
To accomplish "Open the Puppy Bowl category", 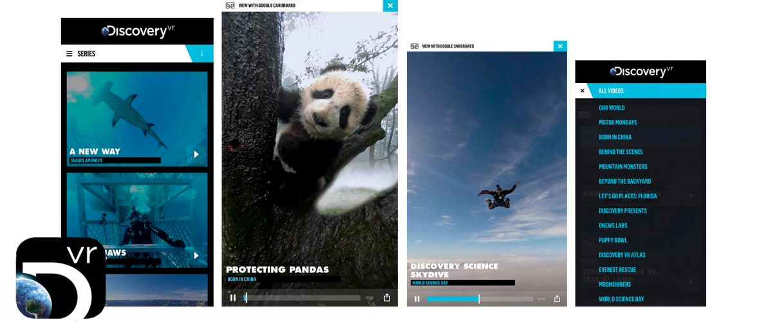I will 613,240.
